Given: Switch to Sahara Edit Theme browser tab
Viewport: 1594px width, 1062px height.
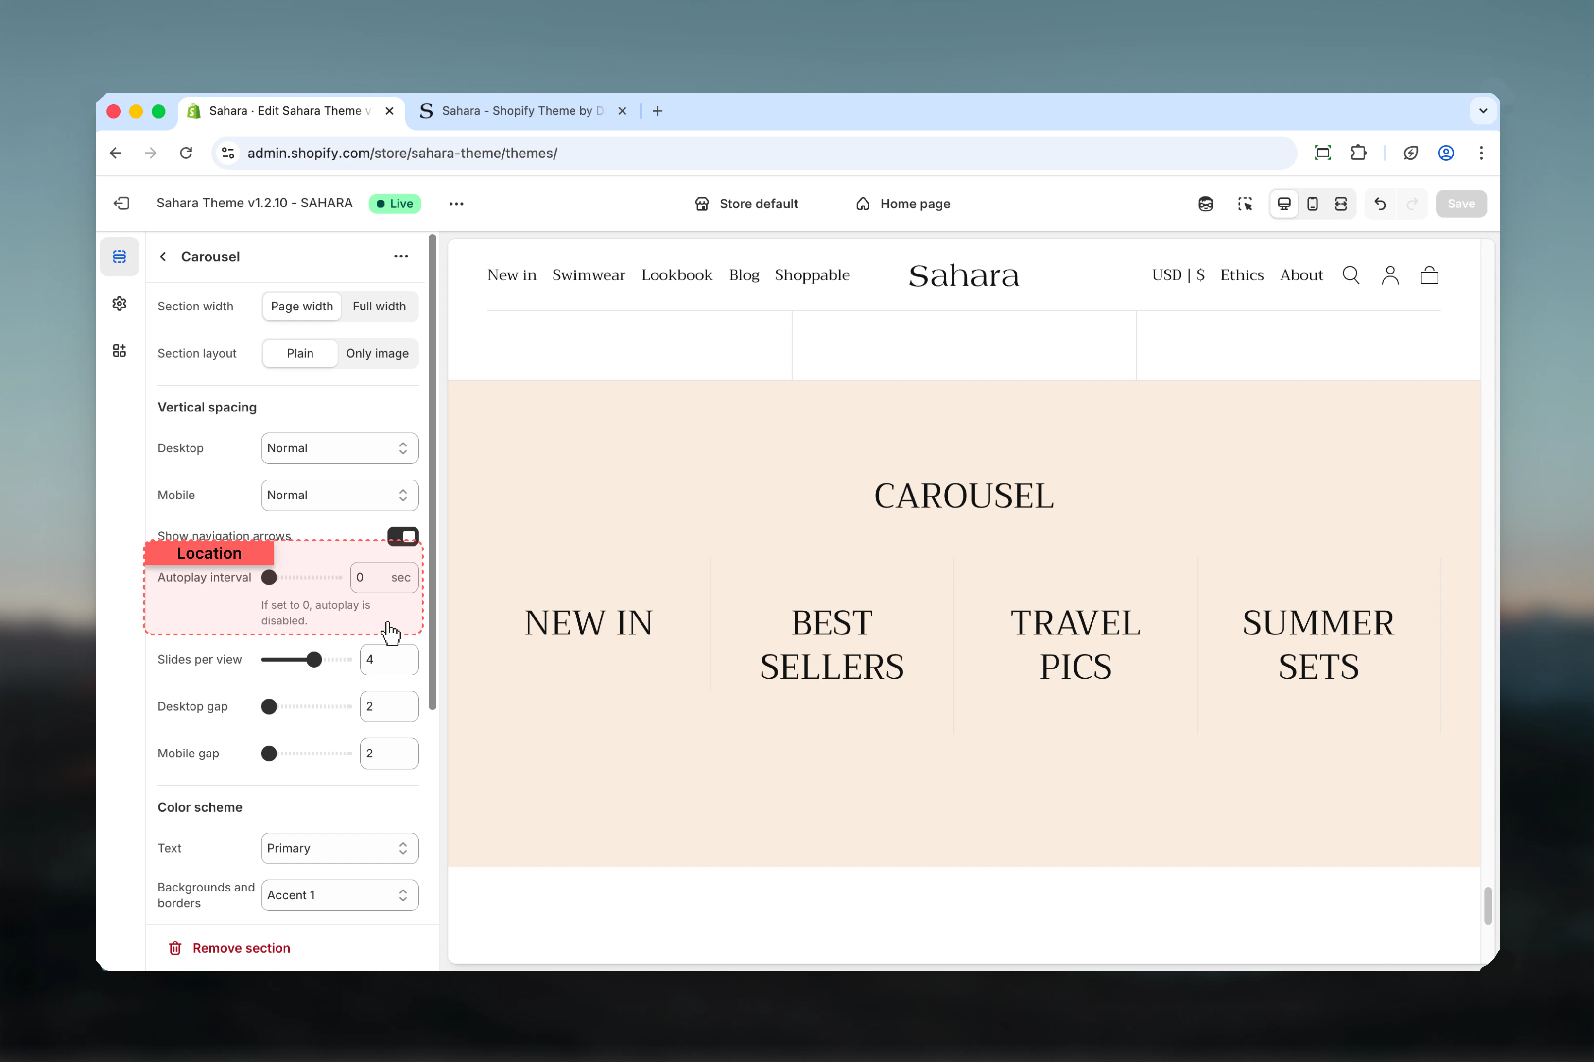Looking at the screenshot, I should pyautogui.click(x=291, y=111).
